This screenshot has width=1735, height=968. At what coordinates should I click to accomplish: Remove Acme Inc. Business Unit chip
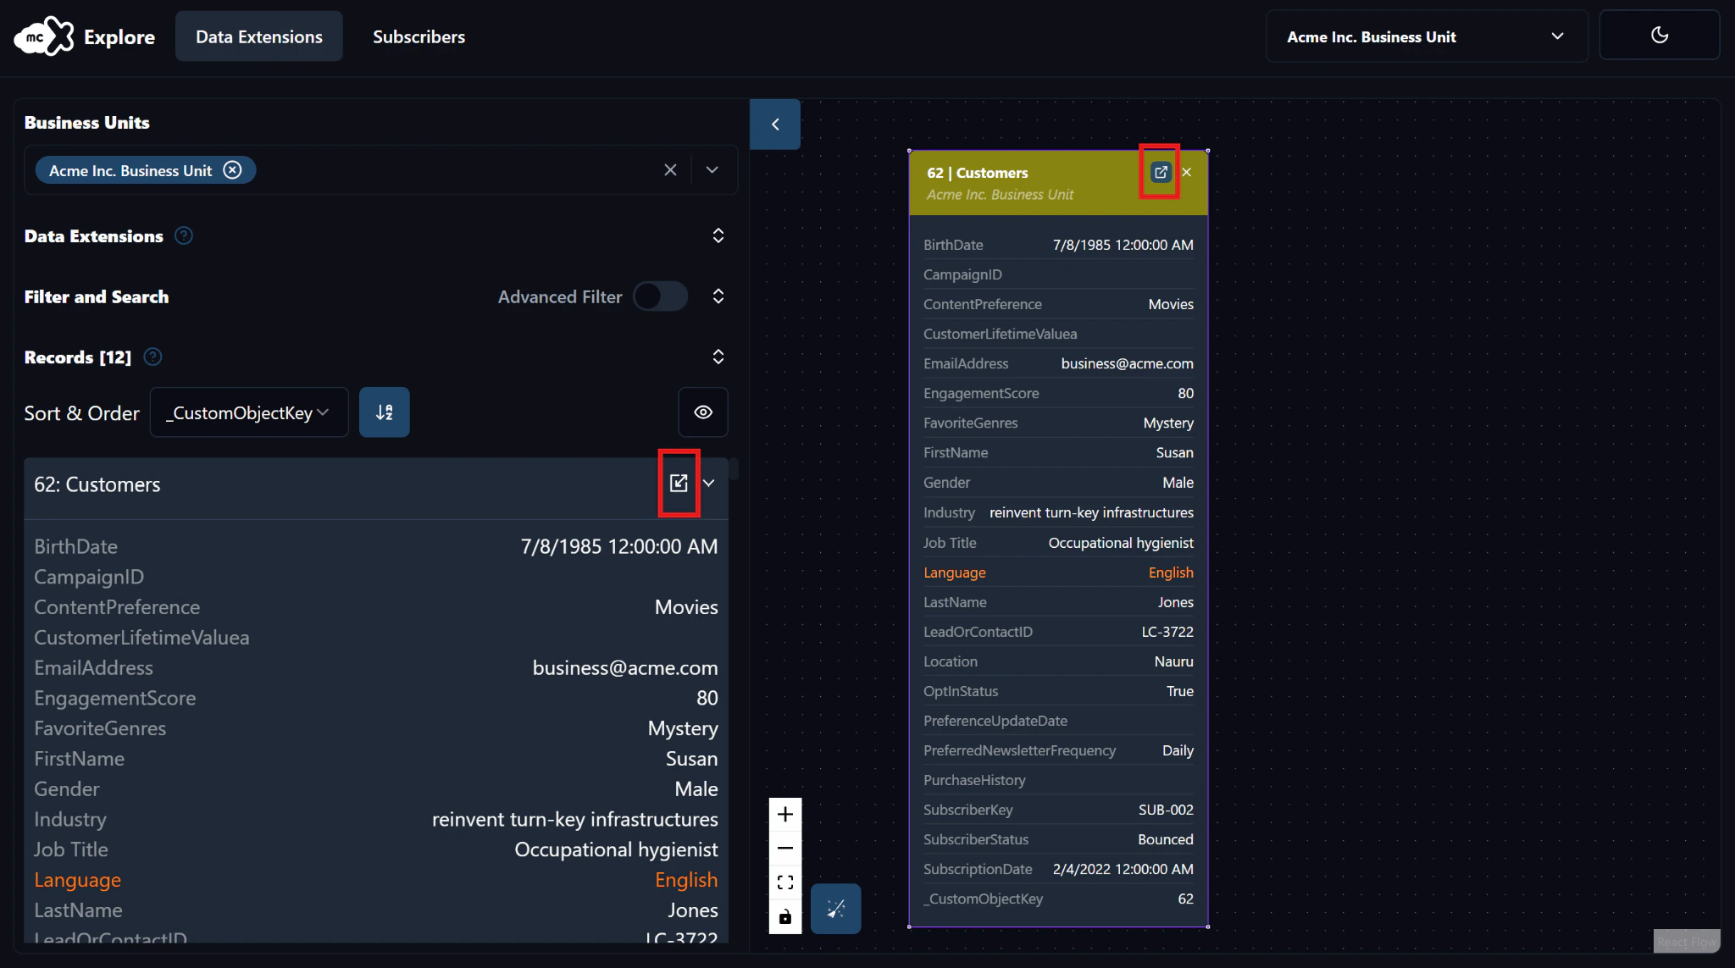(232, 170)
